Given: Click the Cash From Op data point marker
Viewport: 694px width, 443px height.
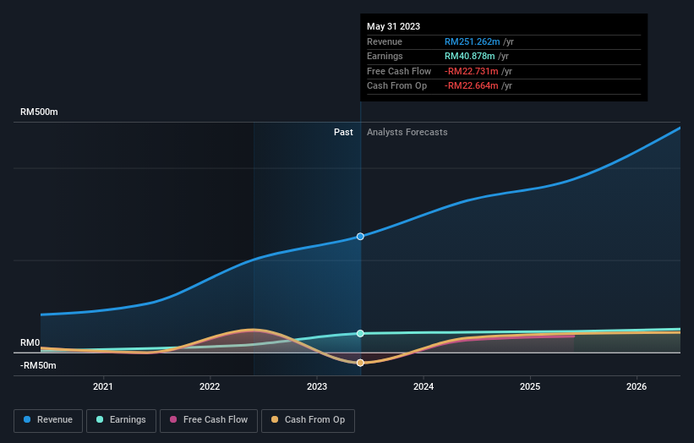Looking at the screenshot, I should [360, 363].
